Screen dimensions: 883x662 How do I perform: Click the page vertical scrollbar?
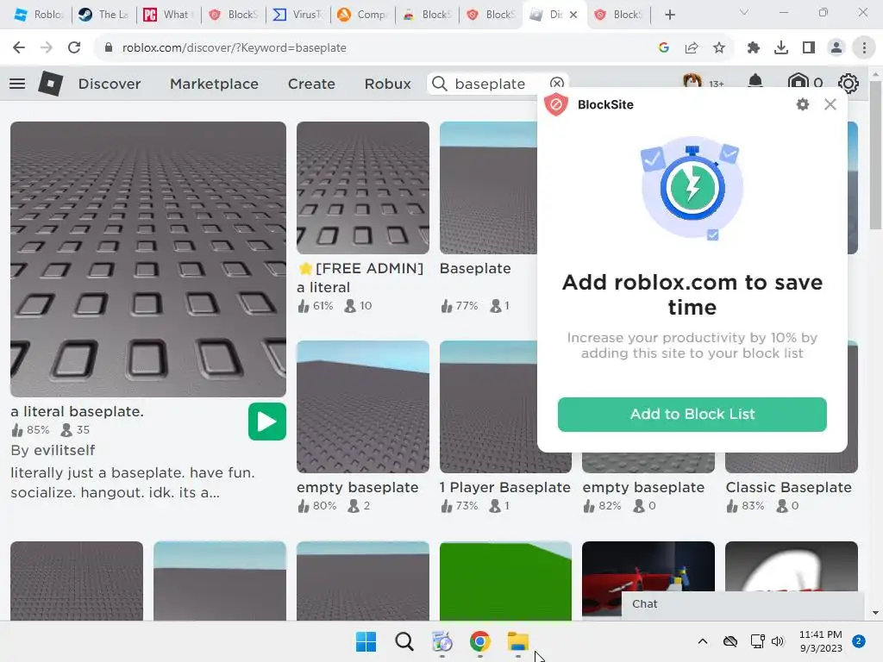coord(875,155)
